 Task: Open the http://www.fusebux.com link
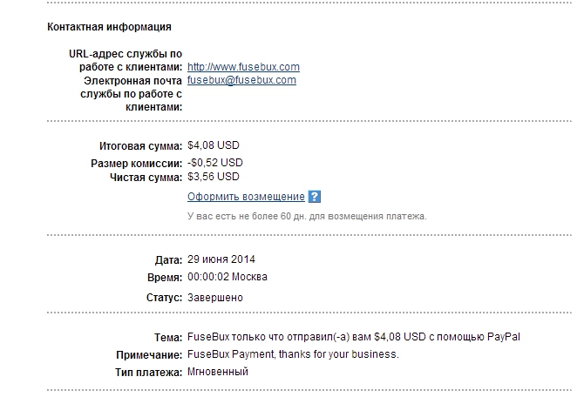243,67
